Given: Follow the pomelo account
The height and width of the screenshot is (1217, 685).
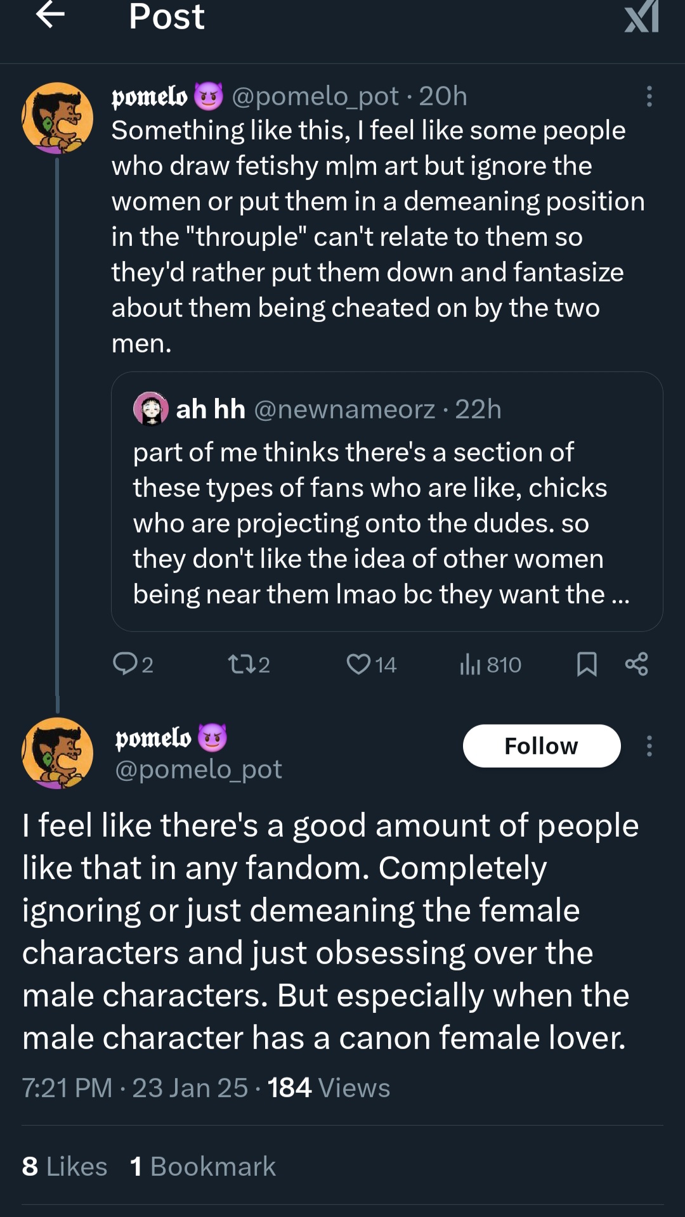Looking at the screenshot, I should pos(541,746).
